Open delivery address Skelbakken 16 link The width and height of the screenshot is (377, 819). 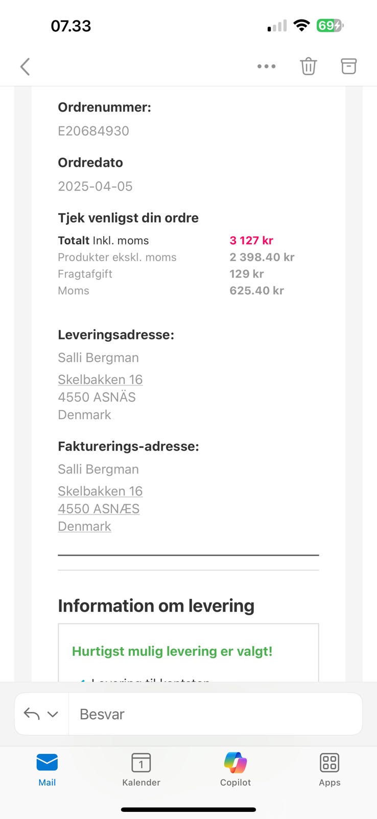click(x=100, y=379)
